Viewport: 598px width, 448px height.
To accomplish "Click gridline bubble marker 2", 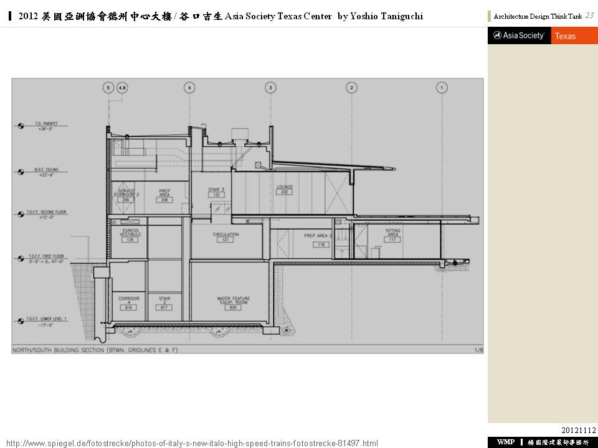I will [352, 88].
